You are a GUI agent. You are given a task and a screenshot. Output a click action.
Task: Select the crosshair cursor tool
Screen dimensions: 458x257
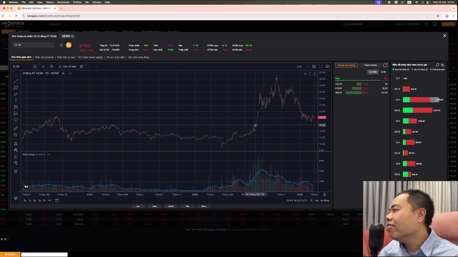pos(16,75)
